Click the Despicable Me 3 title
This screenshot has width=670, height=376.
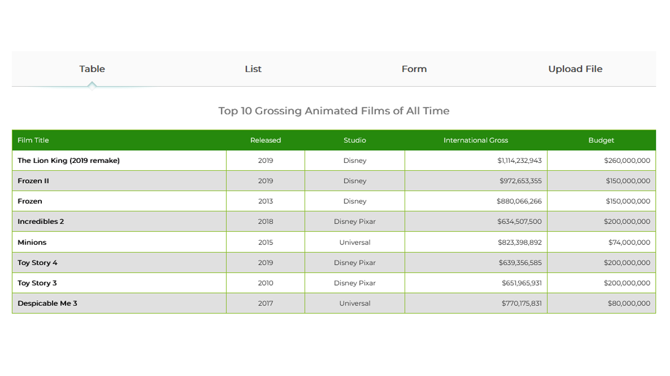tap(48, 303)
